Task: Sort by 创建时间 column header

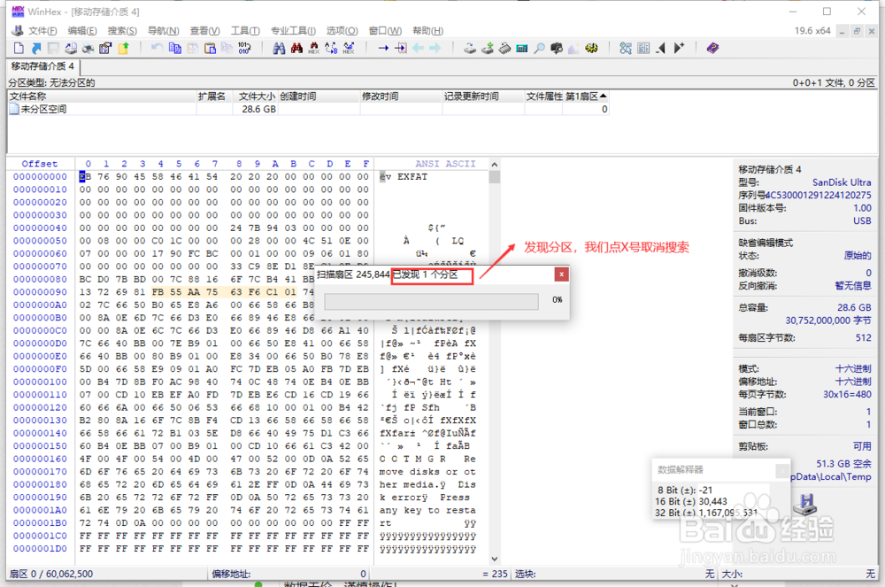Action: tap(319, 96)
